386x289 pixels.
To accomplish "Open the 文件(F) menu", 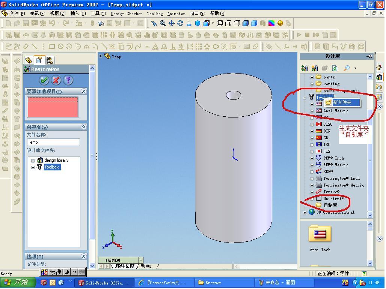I will click(x=17, y=14).
